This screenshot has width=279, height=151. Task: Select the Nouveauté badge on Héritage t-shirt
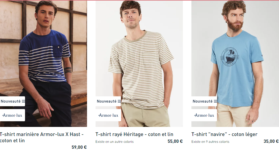[x=108, y=101]
